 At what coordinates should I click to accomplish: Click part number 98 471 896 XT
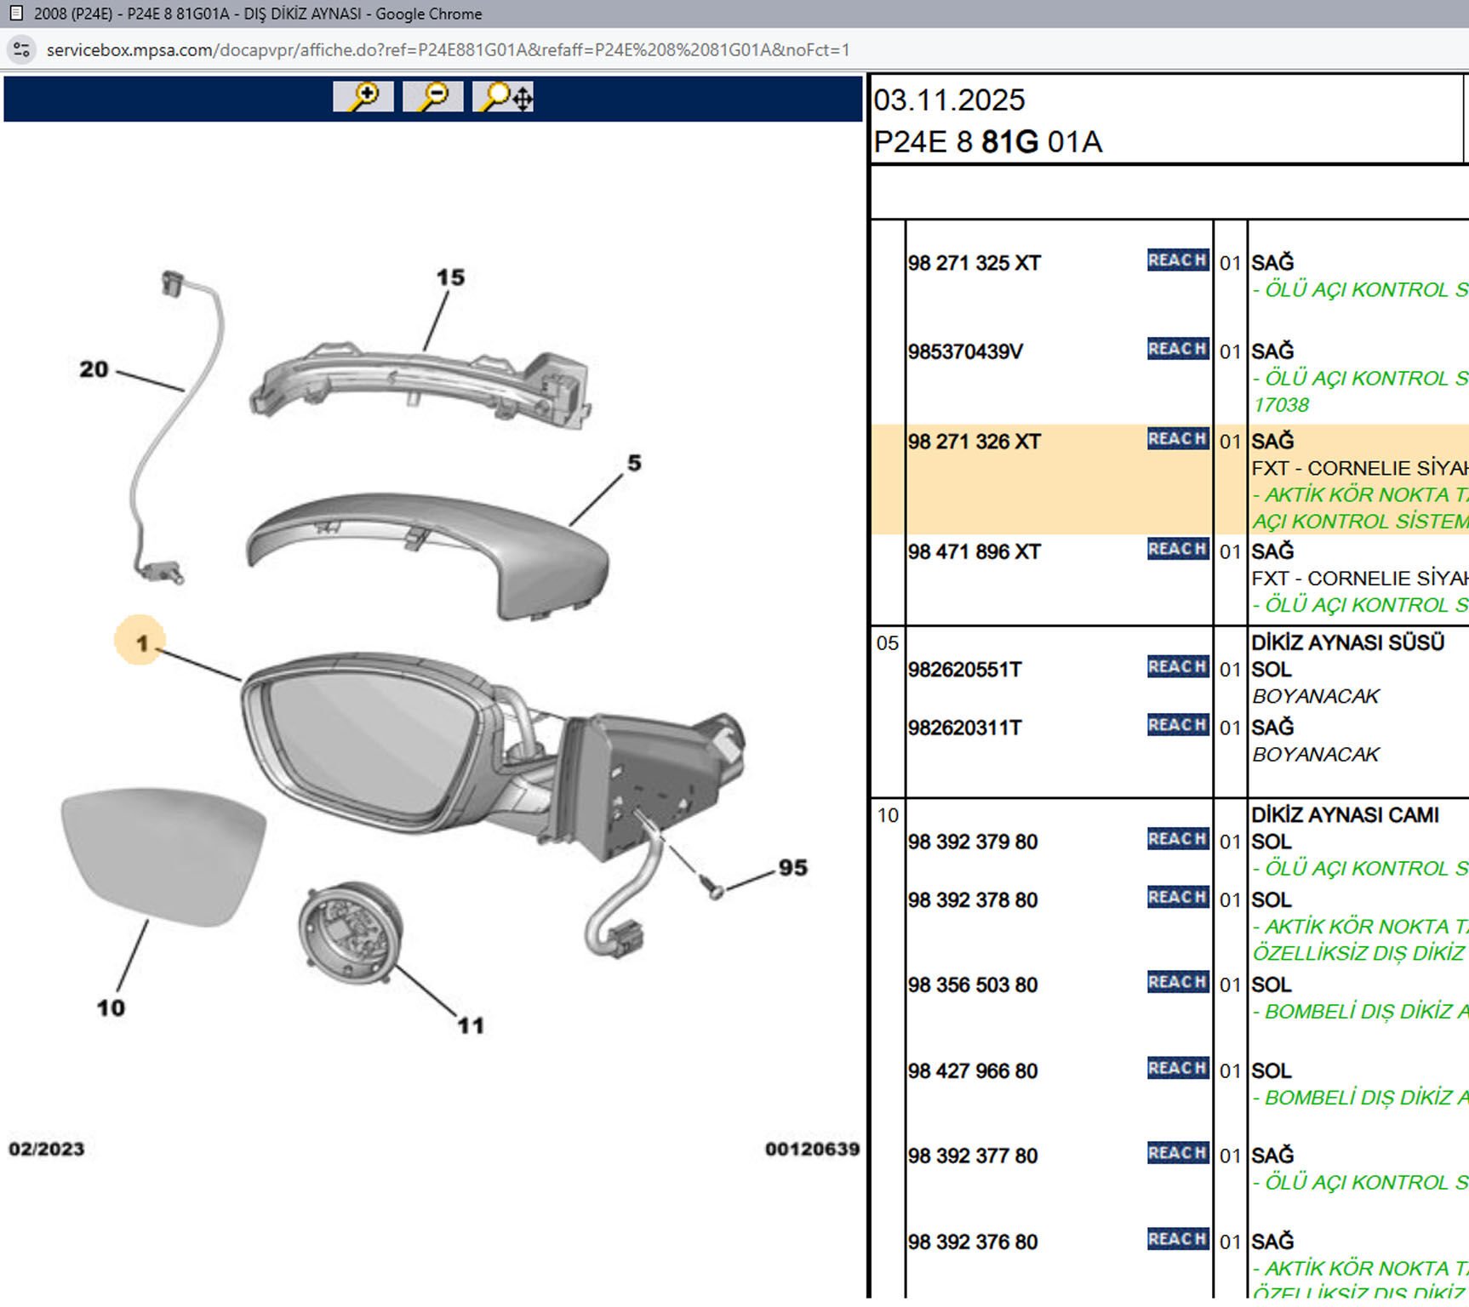pos(974,551)
